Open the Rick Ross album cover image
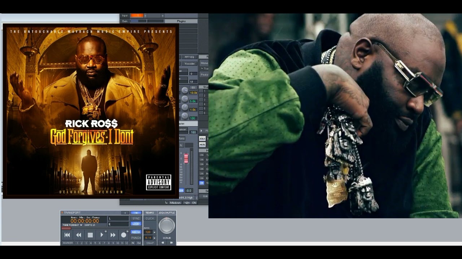This screenshot has width=462, height=259. (x=91, y=111)
